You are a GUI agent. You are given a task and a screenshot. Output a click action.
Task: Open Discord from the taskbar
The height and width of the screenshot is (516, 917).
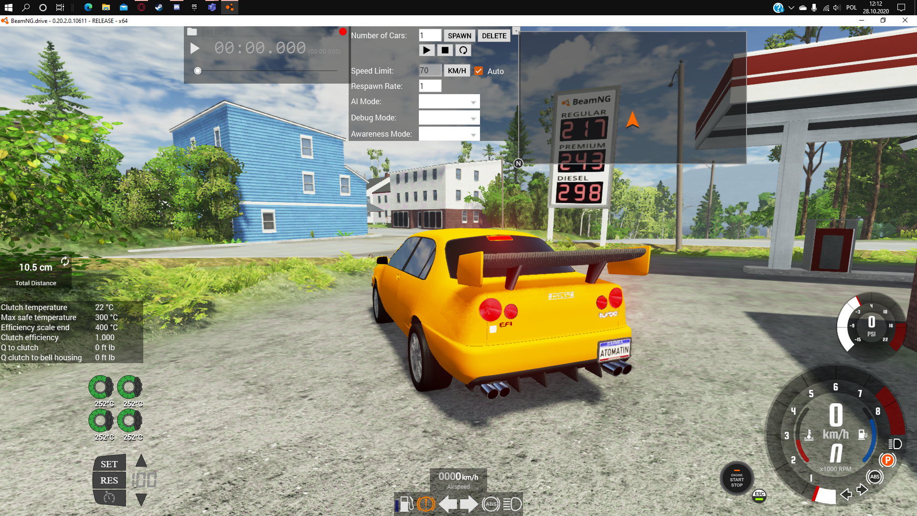point(176,7)
